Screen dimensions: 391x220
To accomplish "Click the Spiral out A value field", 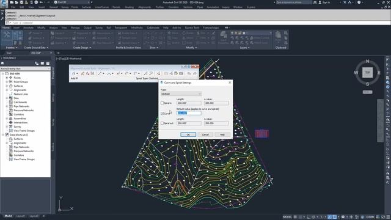I will [x=216, y=123].
